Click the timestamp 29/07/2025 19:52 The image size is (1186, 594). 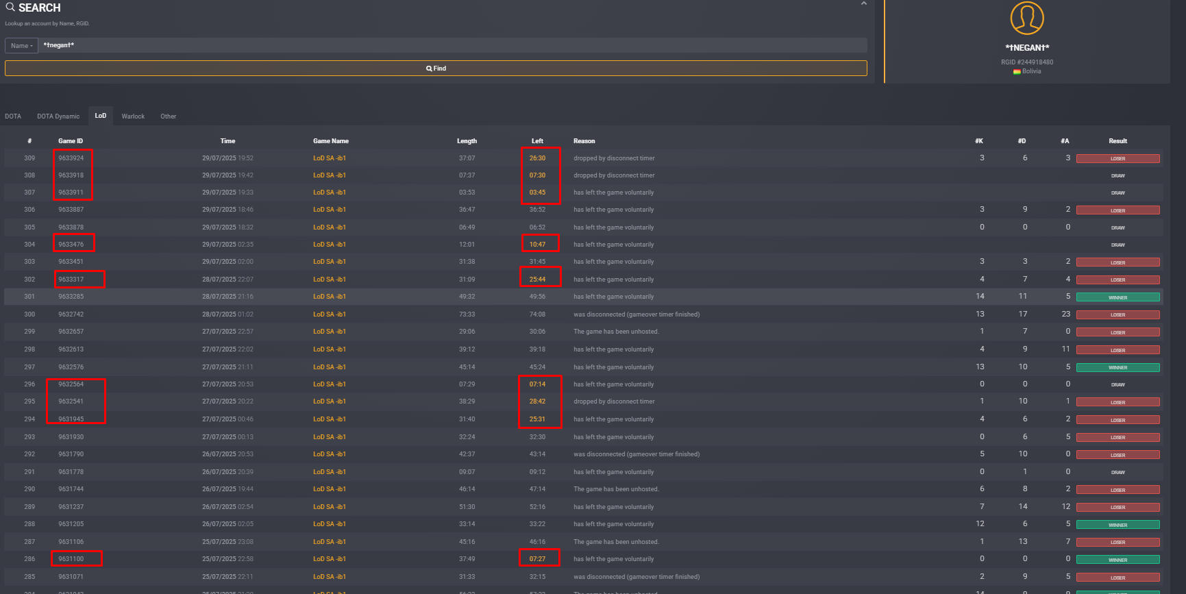coord(227,158)
